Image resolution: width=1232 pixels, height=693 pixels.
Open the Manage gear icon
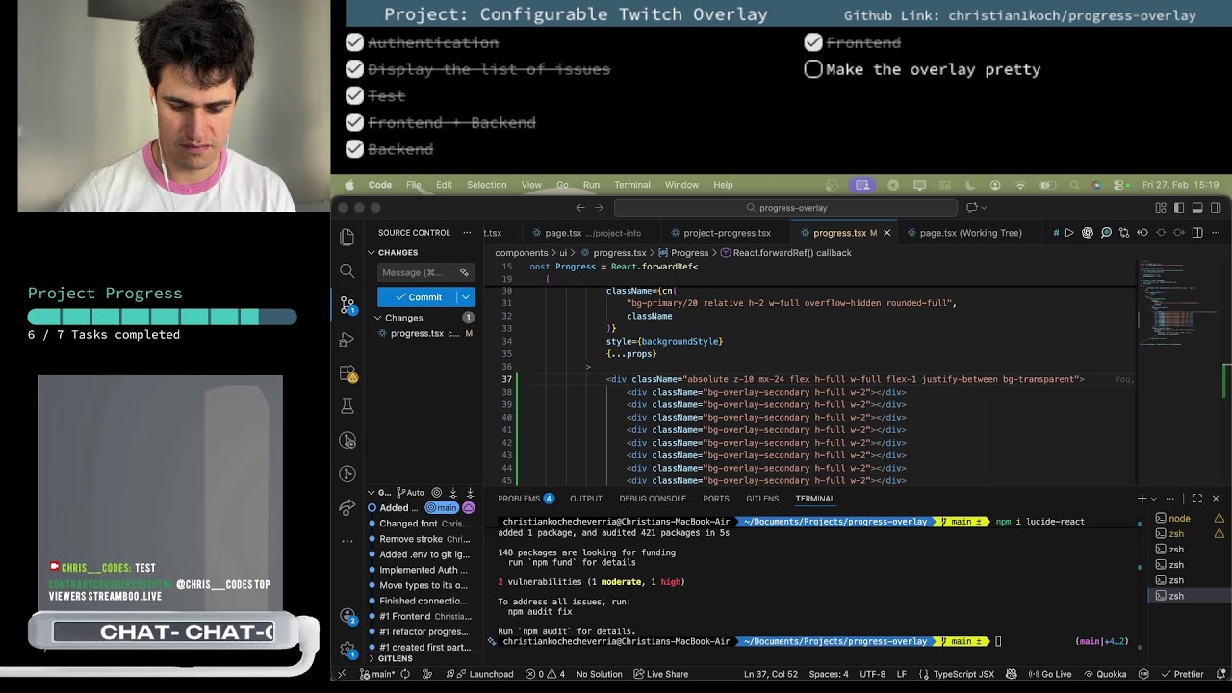click(347, 650)
